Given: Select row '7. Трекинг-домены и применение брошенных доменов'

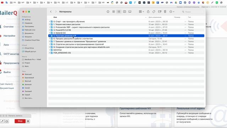Looking at the screenshot, I should [126, 42].
